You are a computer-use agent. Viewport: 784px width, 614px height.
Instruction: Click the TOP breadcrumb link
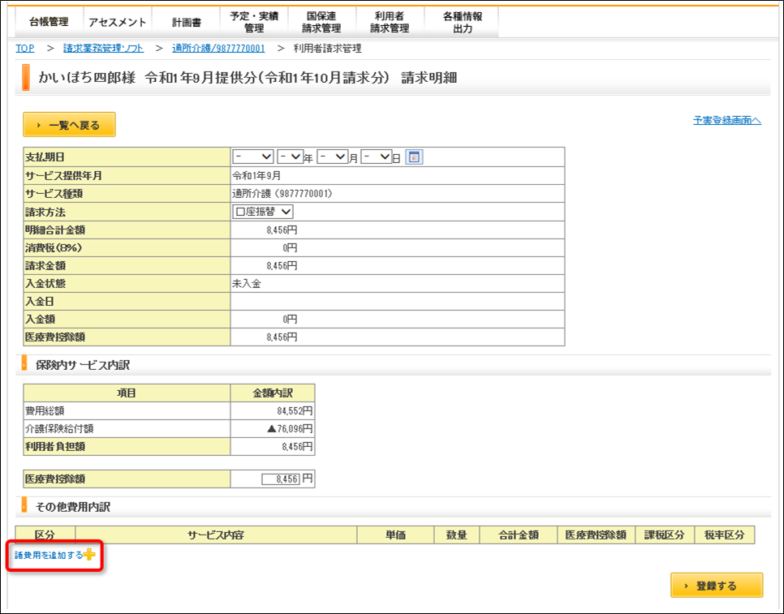pos(25,49)
